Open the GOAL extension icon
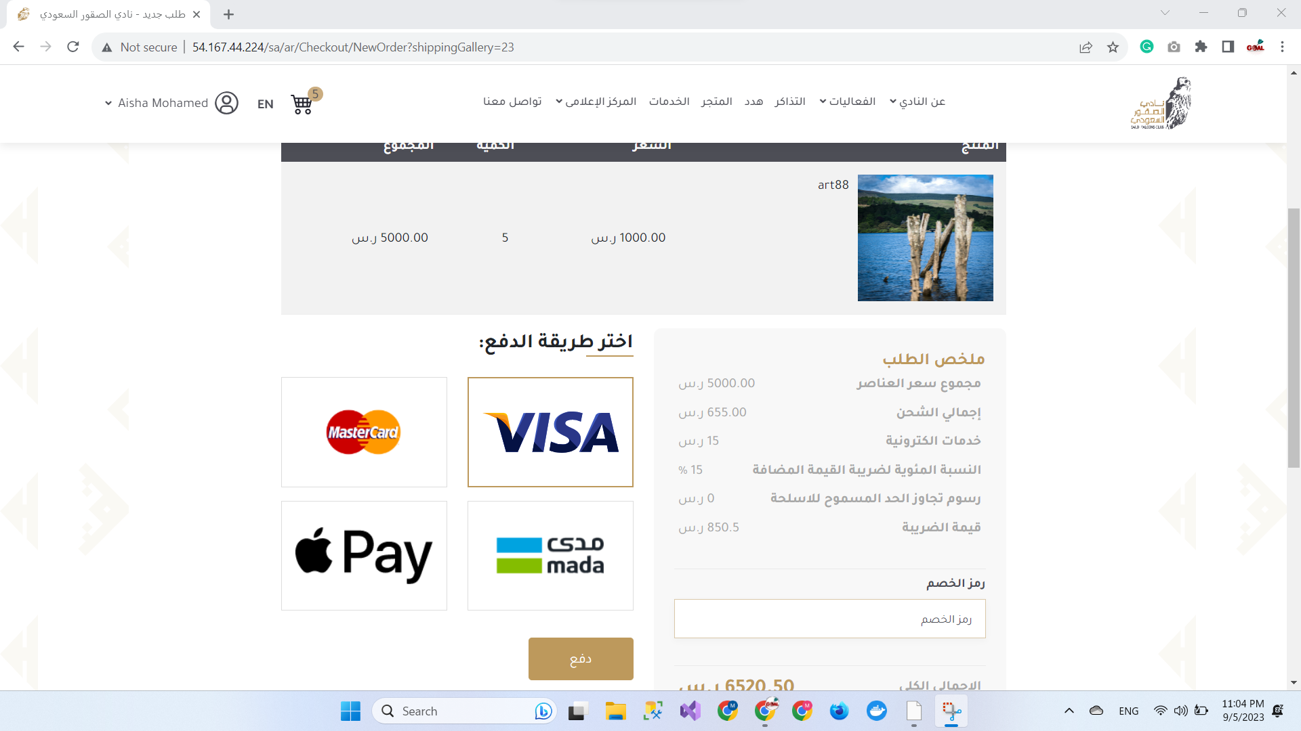 coord(1255,47)
